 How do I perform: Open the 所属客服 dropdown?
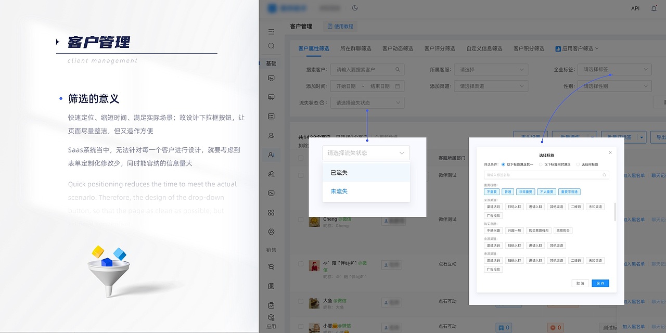pyautogui.click(x=491, y=69)
